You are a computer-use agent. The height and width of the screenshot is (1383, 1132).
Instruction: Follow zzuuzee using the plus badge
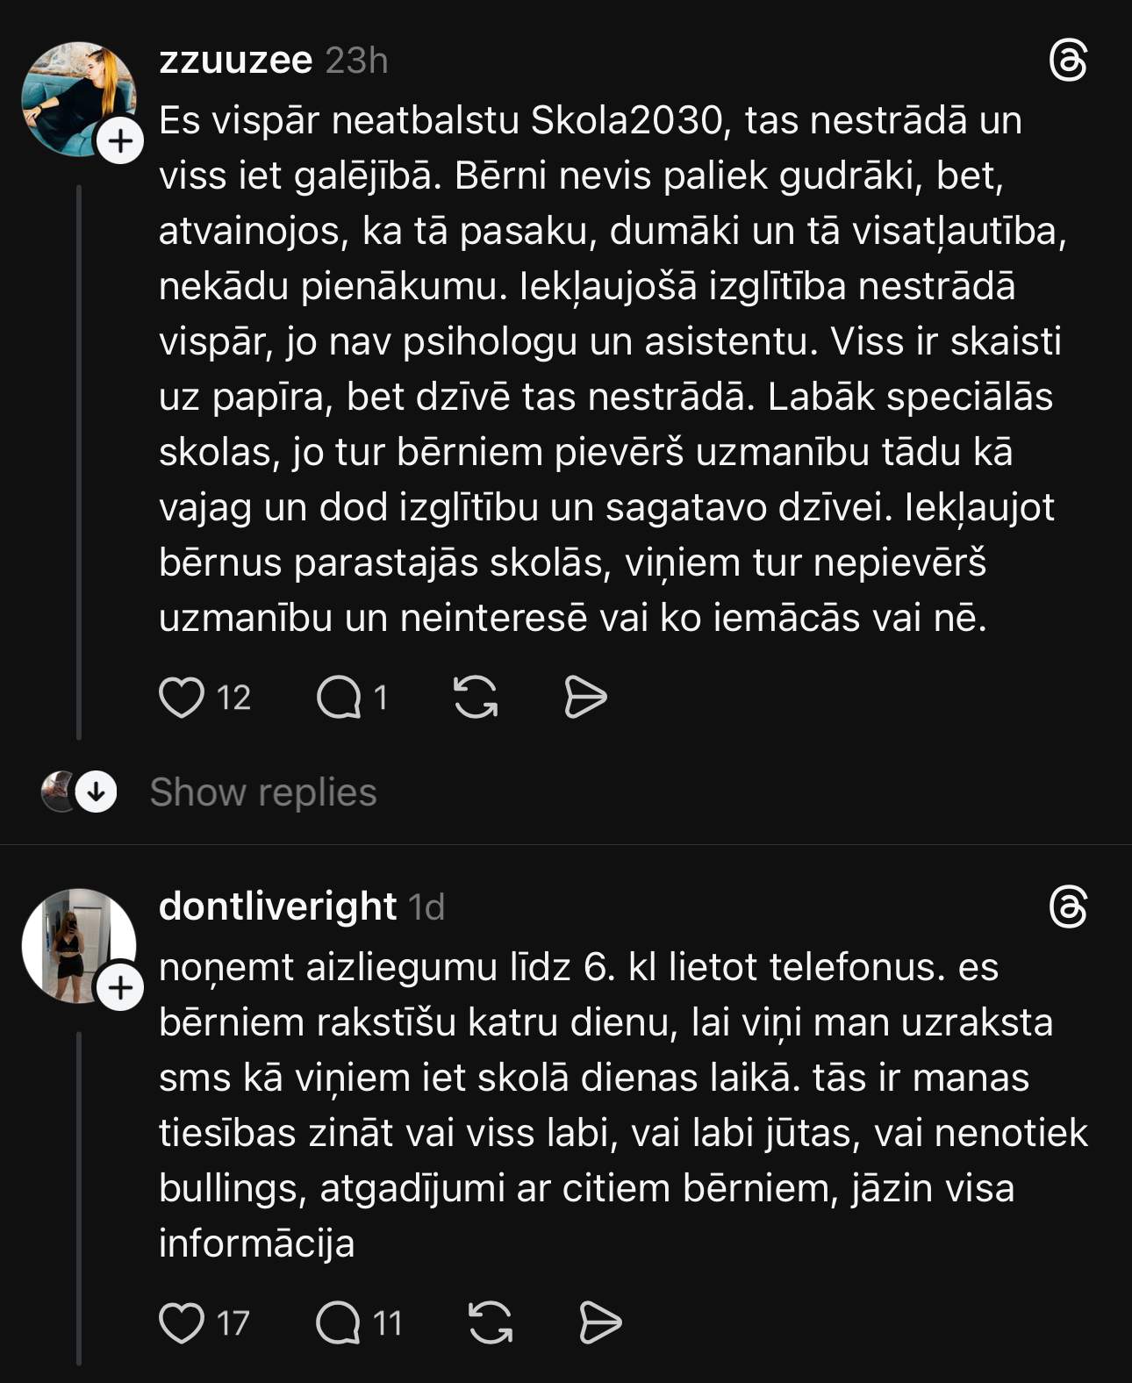120,141
